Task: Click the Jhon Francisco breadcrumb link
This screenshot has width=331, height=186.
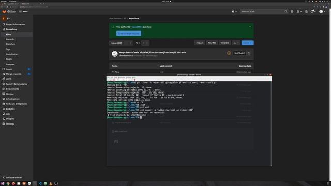Action: point(115,19)
